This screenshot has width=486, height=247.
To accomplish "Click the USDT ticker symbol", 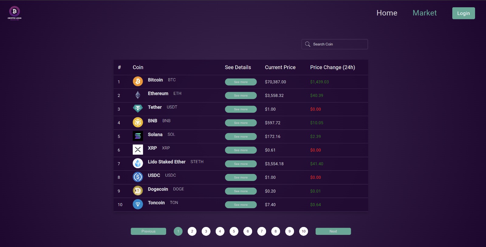I will [172, 107].
